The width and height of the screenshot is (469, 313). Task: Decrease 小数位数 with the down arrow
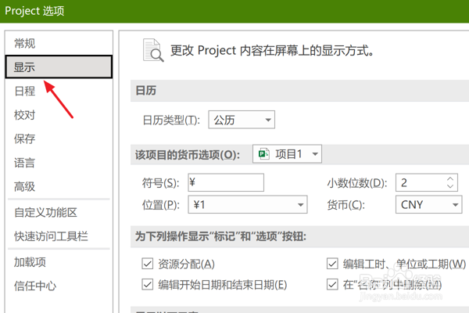point(450,186)
